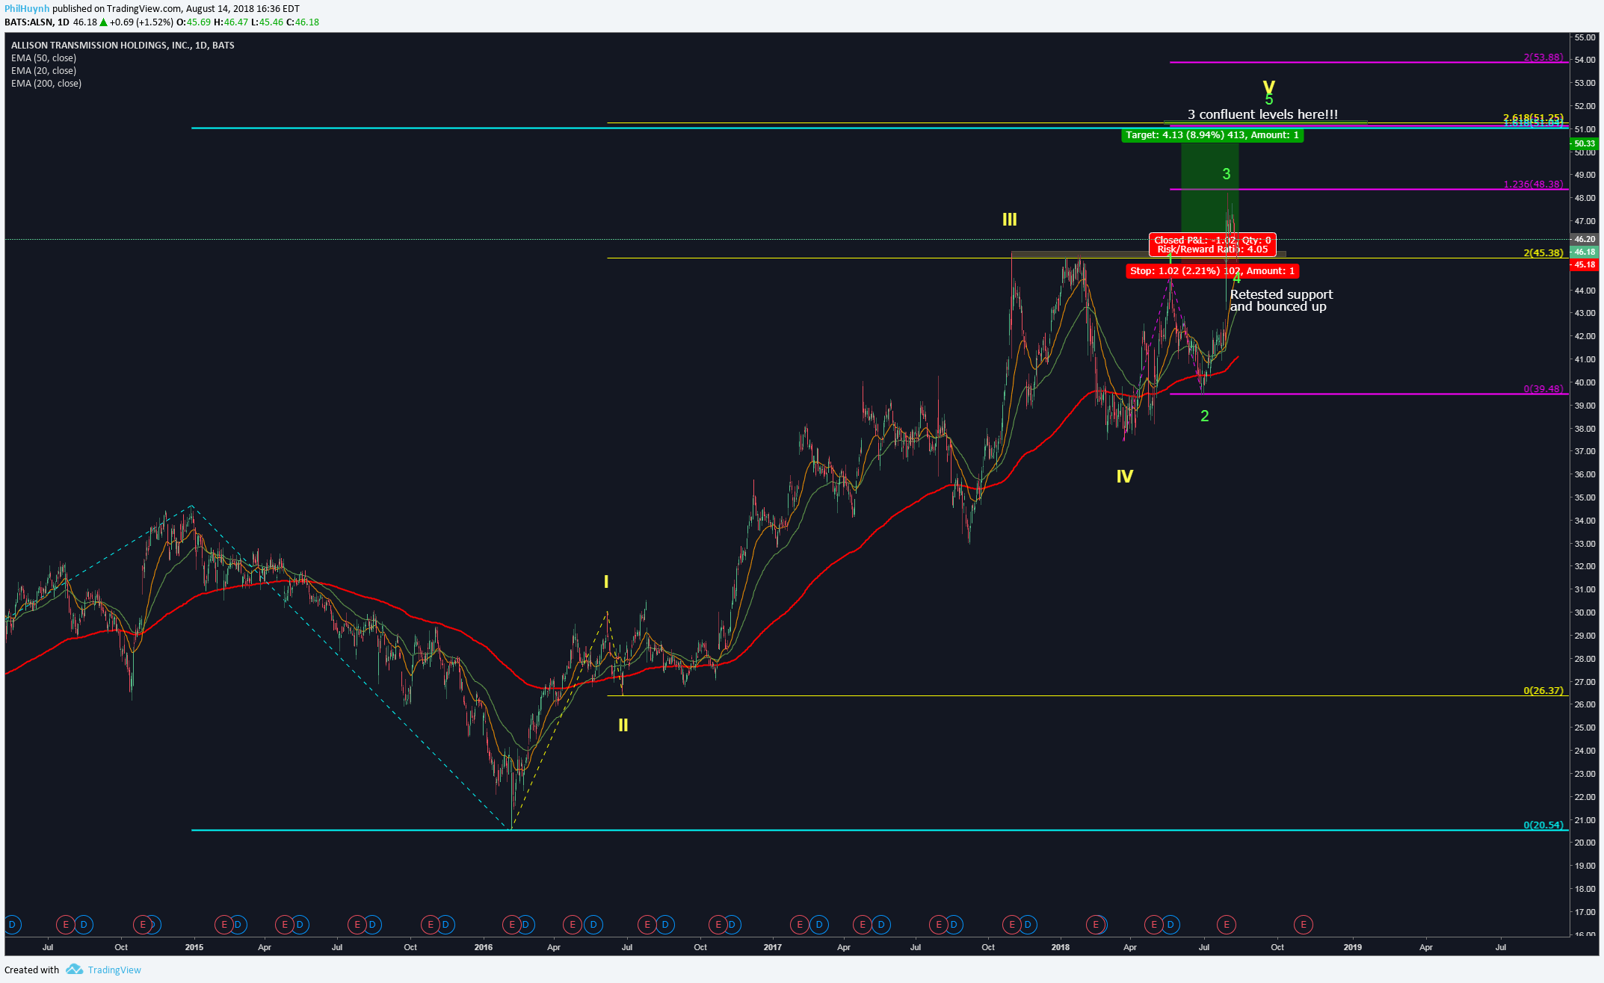Click the earnings marker near late April 2017
Viewport: 1604px width, 983px height.
tap(863, 925)
